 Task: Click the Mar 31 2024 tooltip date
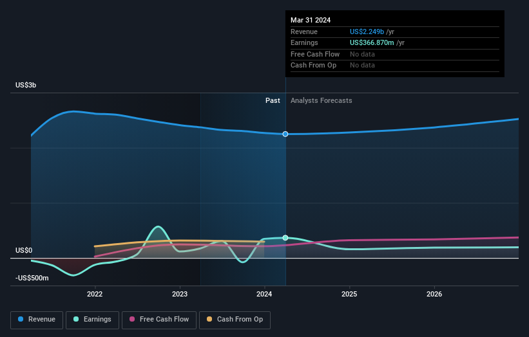point(311,20)
